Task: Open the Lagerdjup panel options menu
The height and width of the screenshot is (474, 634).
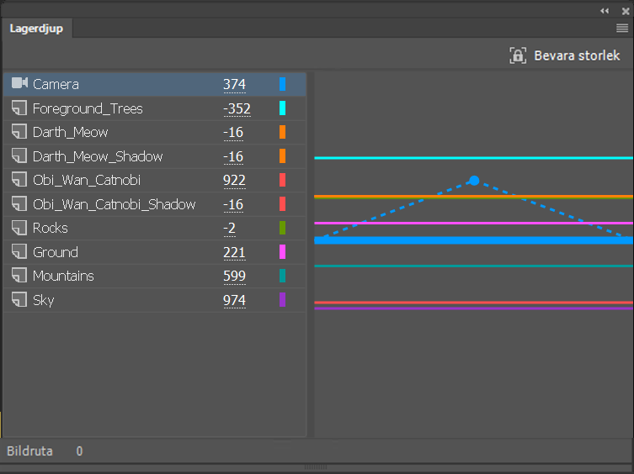Action: coord(621,28)
